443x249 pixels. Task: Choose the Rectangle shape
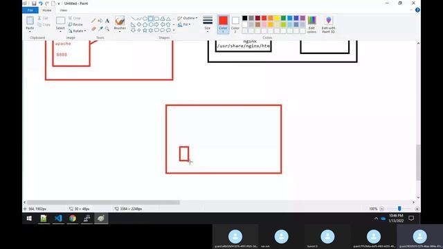point(151,19)
